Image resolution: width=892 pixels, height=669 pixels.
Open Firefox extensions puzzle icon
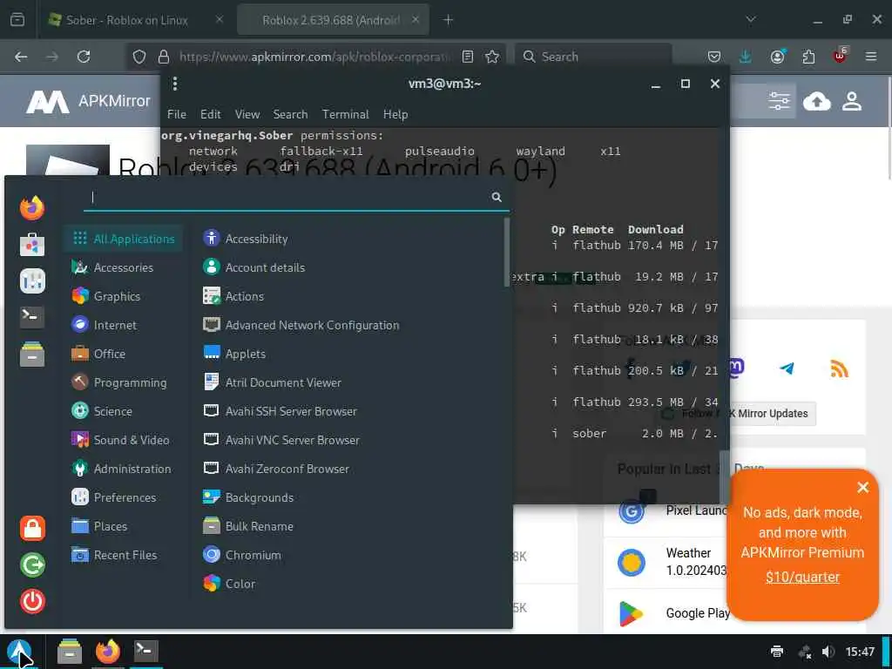(x=808, y=57)
